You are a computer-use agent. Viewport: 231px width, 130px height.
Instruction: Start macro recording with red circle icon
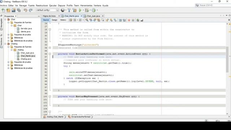pos(129,20)
